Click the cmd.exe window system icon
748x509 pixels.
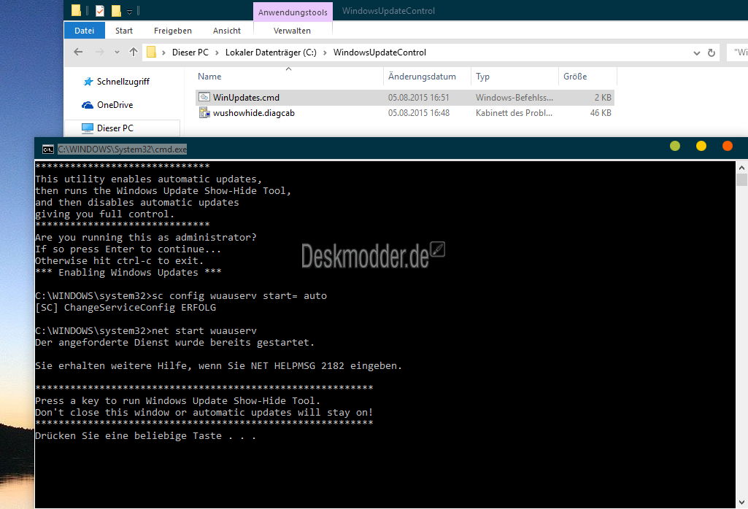[x=47, y=149]
